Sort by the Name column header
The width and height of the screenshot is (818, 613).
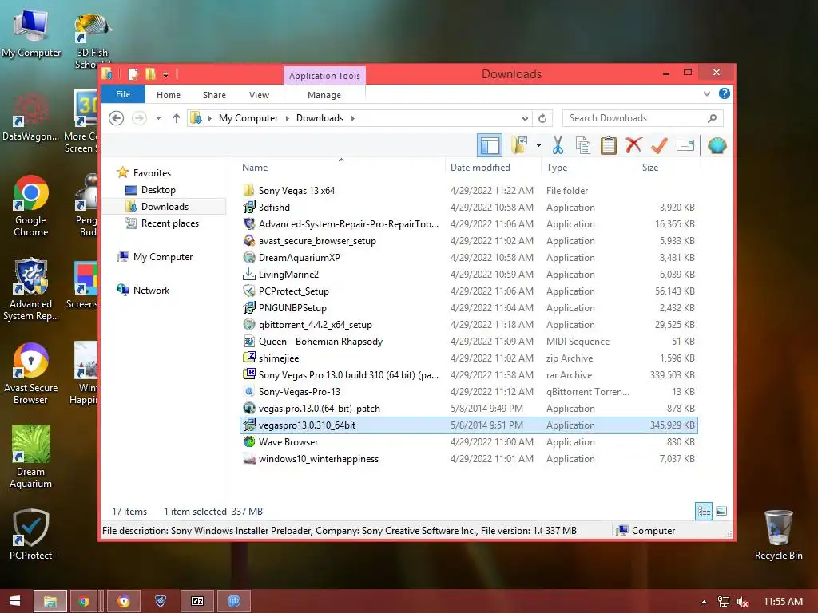[x=341, y=168]
